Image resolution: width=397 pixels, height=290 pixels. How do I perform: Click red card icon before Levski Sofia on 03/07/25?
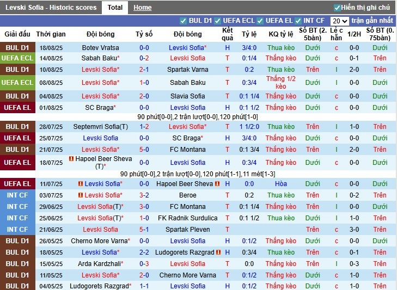pyautogui.click(x=81, y=195)
